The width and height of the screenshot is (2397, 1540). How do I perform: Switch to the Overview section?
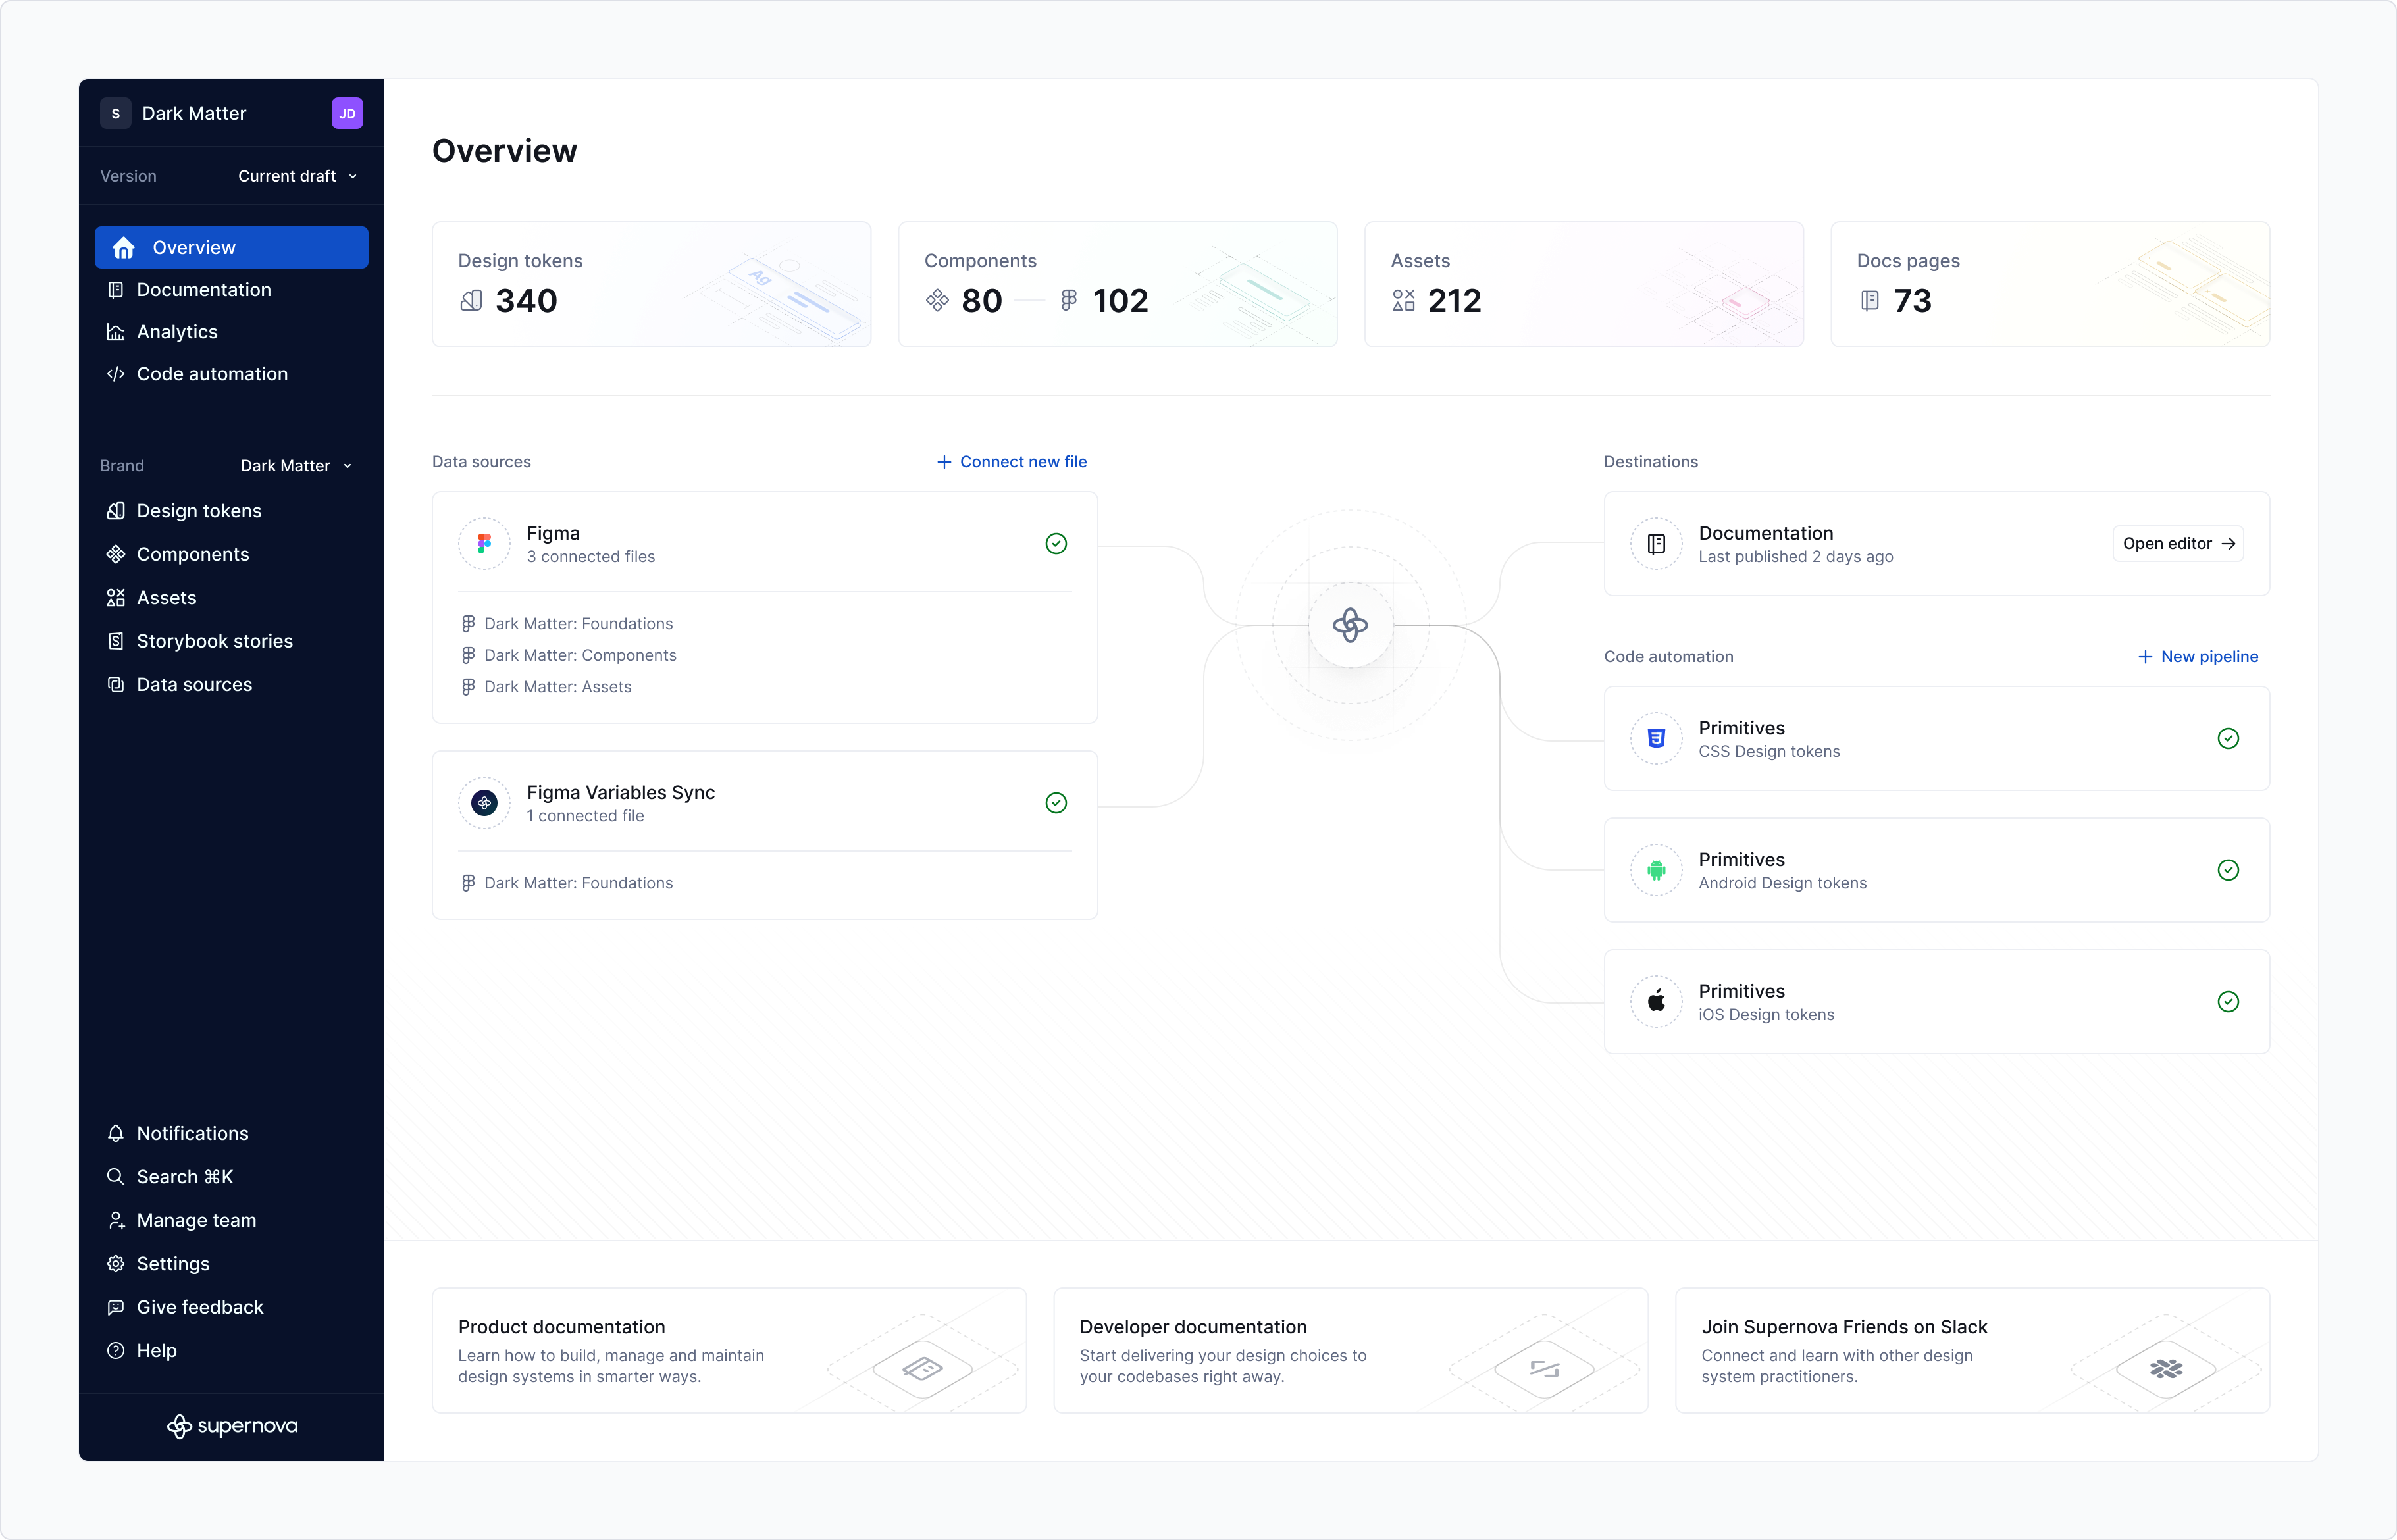194,247
